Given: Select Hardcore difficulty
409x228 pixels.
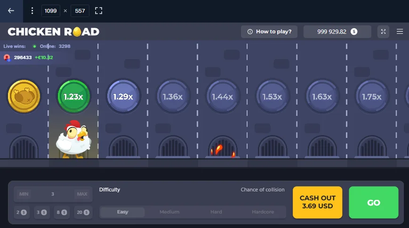Looking at the screenshot, I should click(263, 212).
